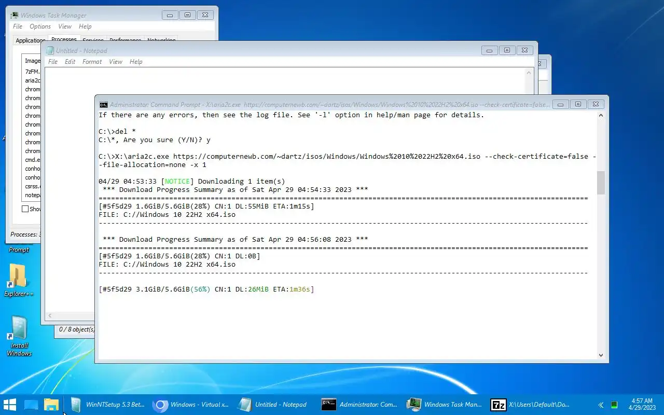This screenshot has width=664, height=415.
Task: Click the taskbar clock showing 4:57 AM
Action: (x=642, y=404)
